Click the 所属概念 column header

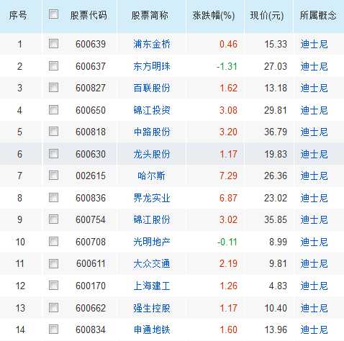[x=318, y=16]
